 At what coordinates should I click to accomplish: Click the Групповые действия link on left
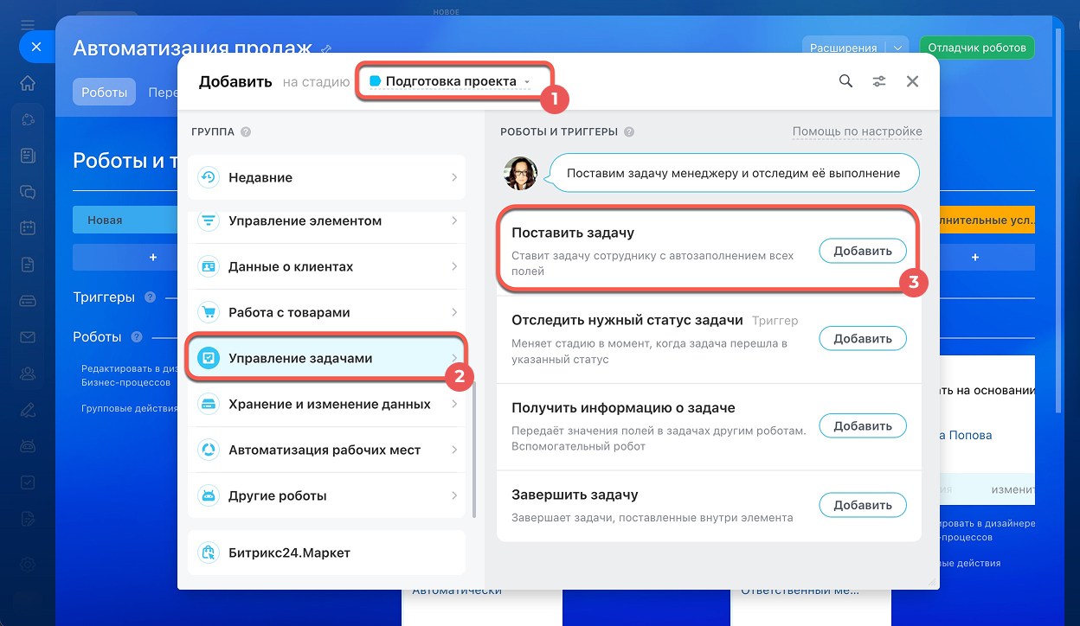[127, 409]
